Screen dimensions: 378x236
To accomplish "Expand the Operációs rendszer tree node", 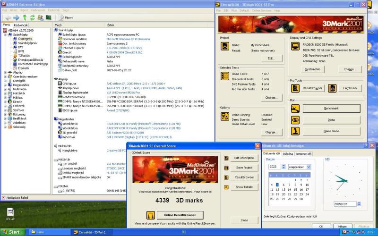I will 5,76.
